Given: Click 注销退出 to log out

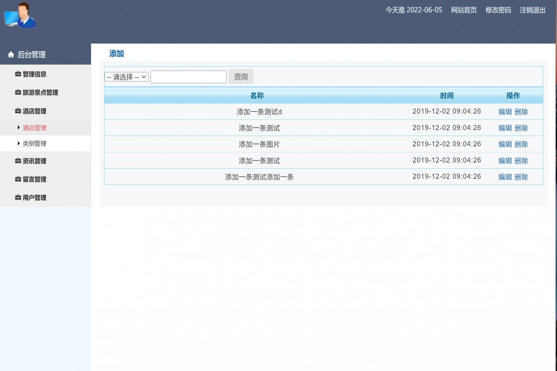Looking at the screenshot, I should (x=532, y=10).
